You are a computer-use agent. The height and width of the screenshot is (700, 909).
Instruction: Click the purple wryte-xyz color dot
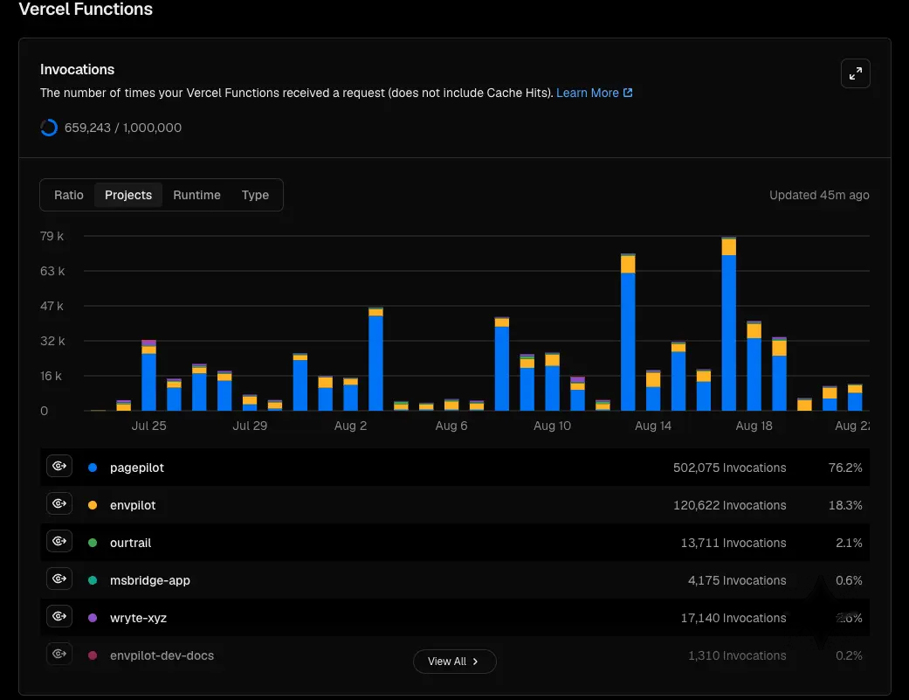[x=93, y=618]
